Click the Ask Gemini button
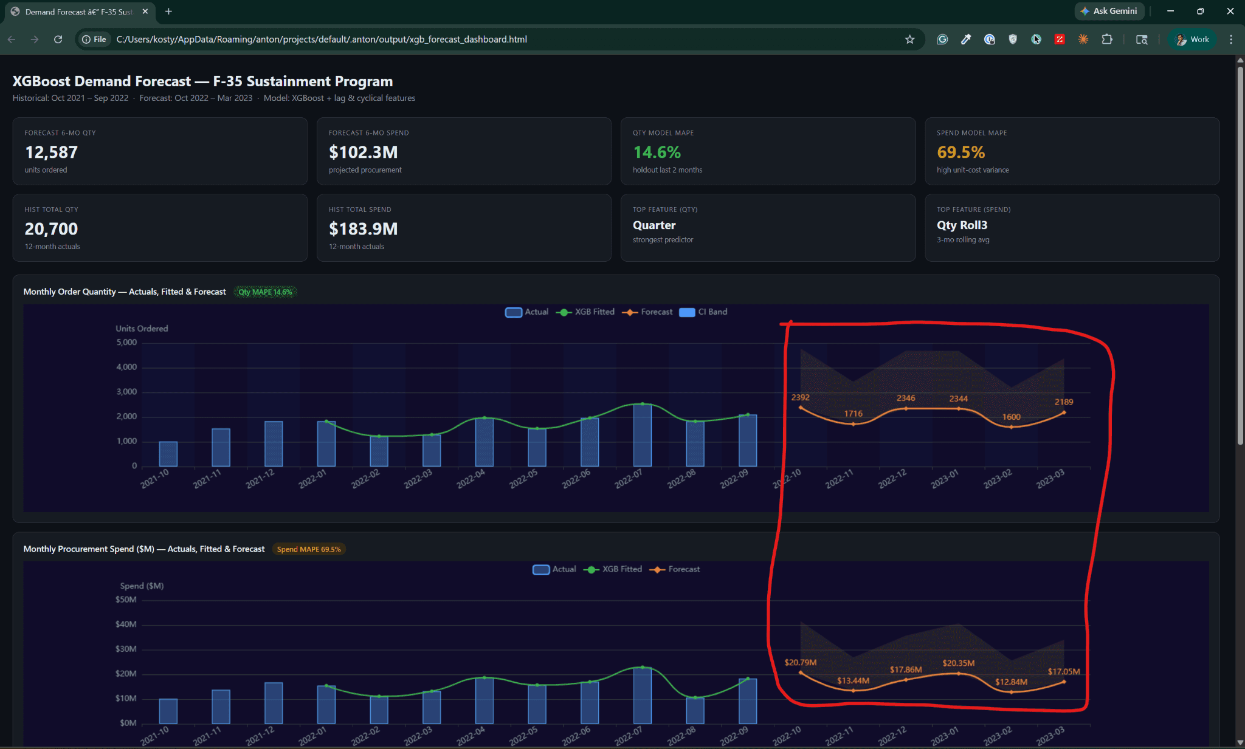 (x=1109, y=11)
